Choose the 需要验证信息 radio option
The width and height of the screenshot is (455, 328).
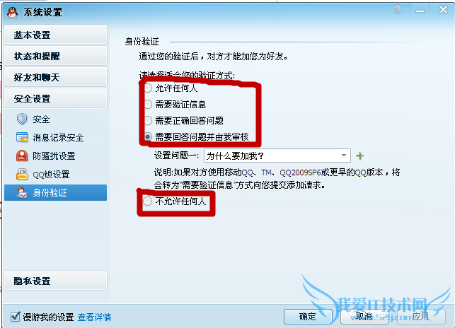148,105
